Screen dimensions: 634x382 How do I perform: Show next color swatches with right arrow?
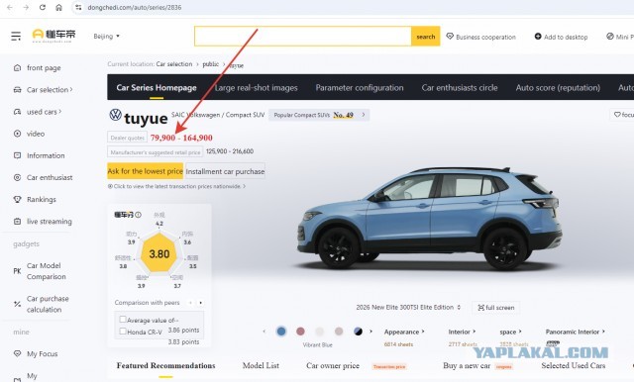(370, 332)
